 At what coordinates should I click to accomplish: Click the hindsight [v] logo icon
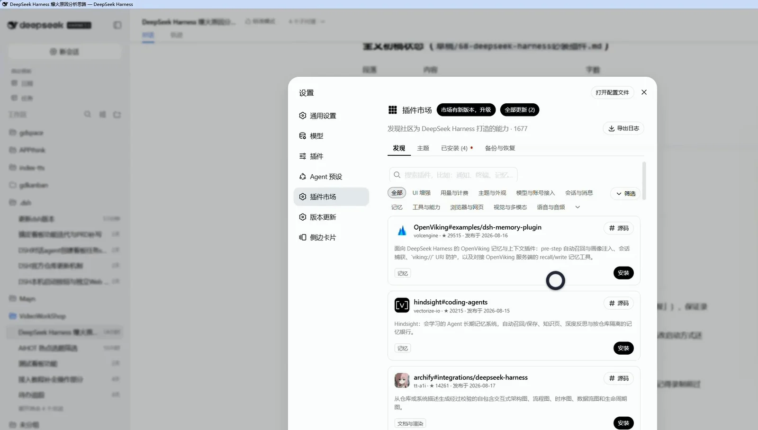pos(402,305)
